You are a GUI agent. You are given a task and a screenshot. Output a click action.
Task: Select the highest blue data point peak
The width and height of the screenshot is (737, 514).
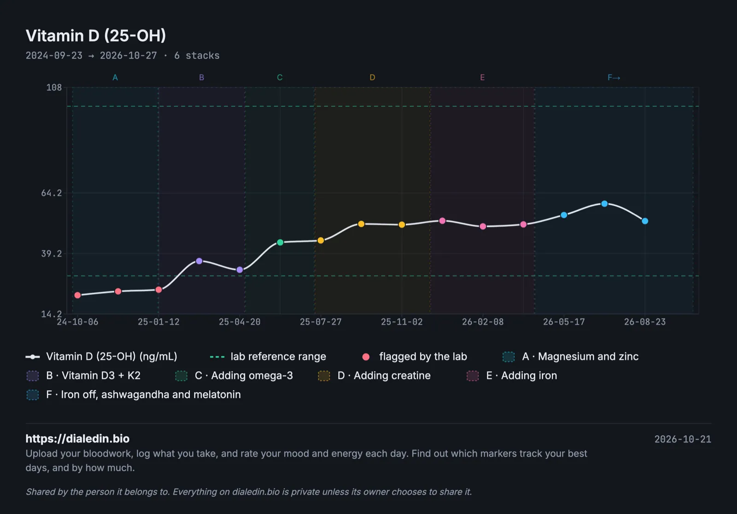(x=604, y=203)
